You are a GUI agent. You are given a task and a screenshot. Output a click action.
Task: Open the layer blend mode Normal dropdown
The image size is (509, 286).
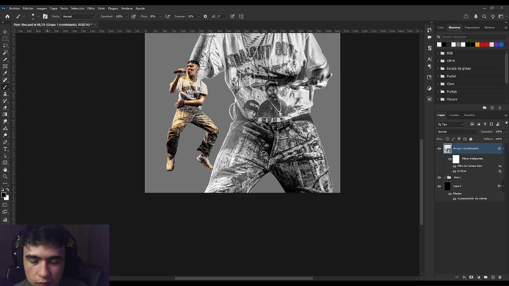pos(458,131)
